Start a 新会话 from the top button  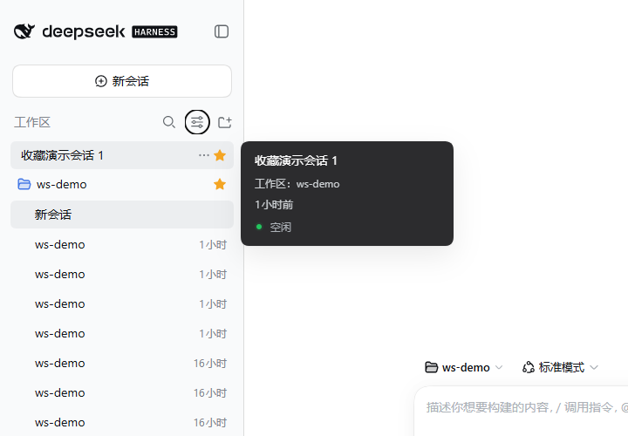[122, 81]
